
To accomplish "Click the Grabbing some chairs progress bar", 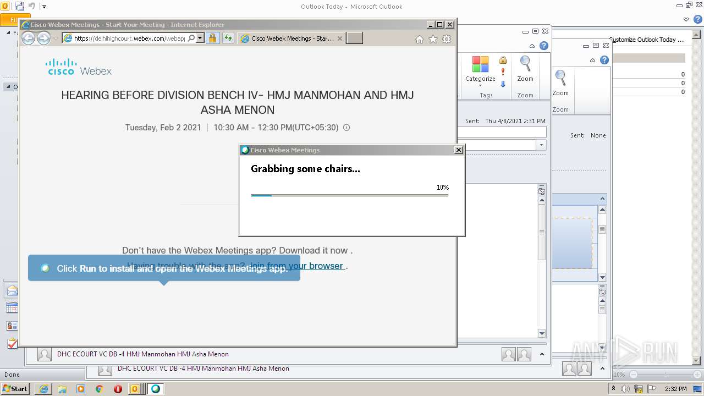I will click(x=349, y=195).
